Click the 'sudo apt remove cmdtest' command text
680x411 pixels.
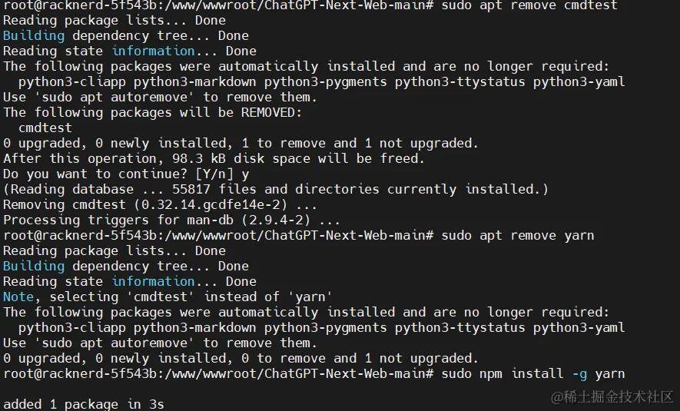click(529, 5)
